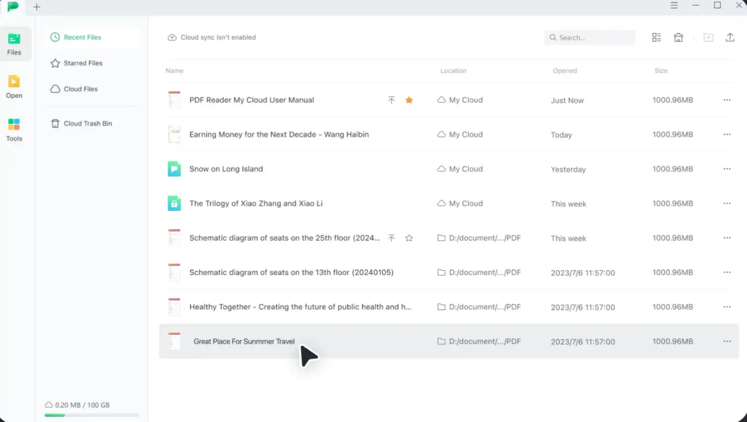The image size is (747, 422).
Task: Add a new tab with plus icon
Action: point(36,7)
